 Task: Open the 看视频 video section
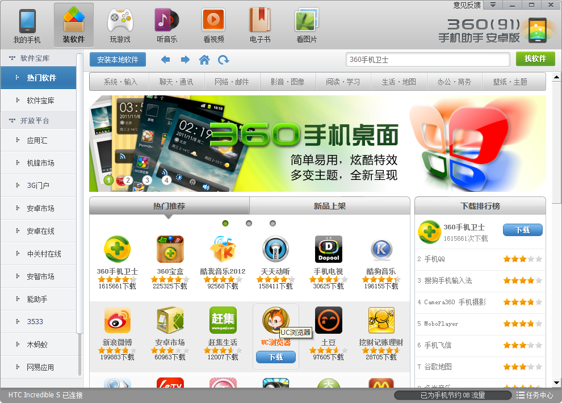point(213,26)
